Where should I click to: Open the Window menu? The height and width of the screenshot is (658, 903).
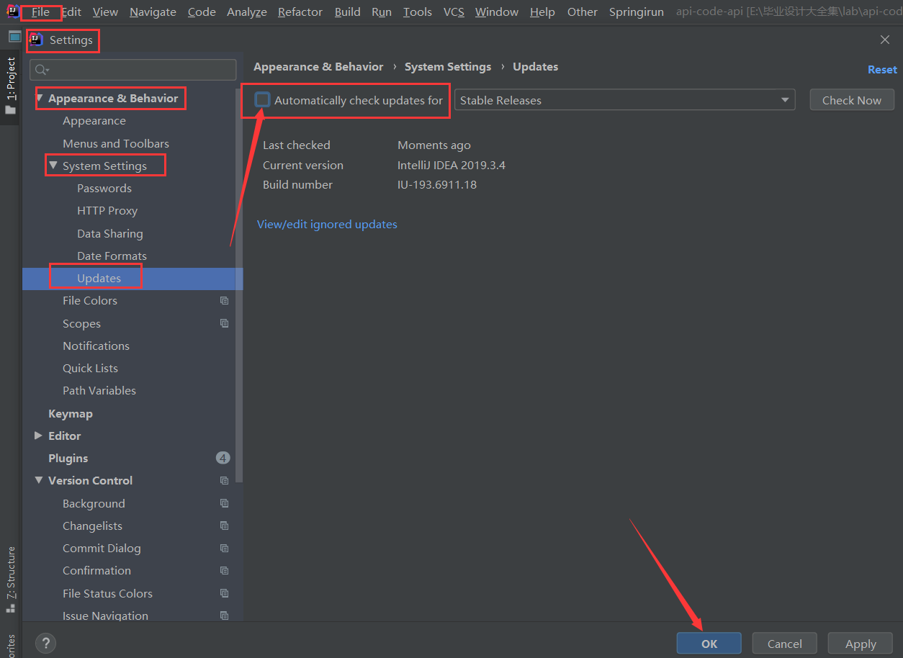click(x=497, y=12)
